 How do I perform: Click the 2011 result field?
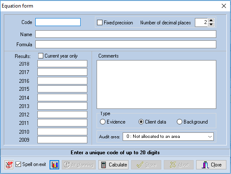click(x=62, y=123)
